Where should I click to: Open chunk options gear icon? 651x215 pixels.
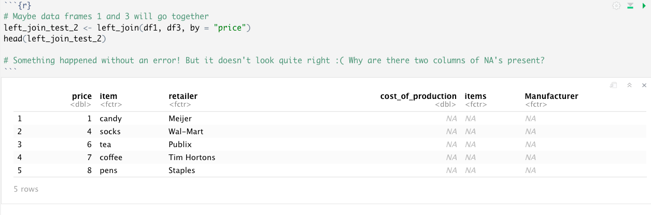tap(616, 6)
